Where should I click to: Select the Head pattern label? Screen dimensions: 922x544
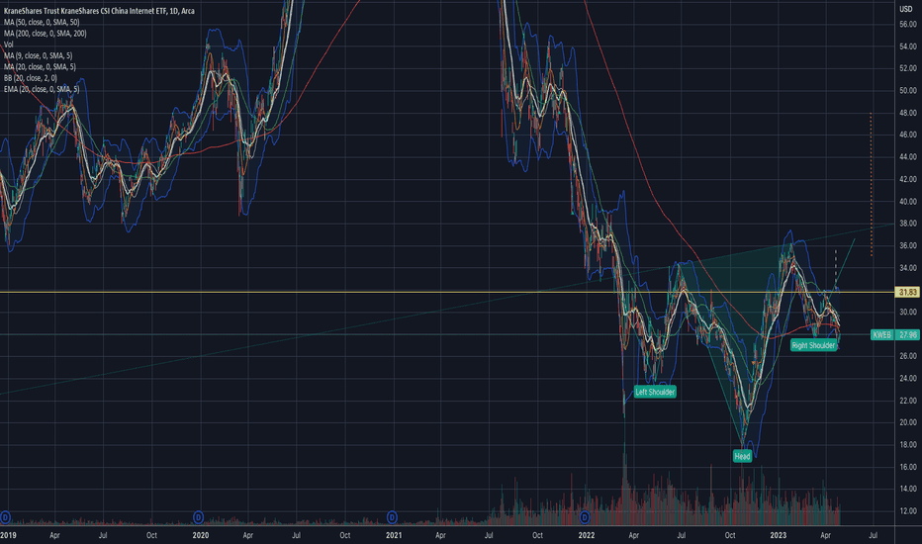coord(742,456)
